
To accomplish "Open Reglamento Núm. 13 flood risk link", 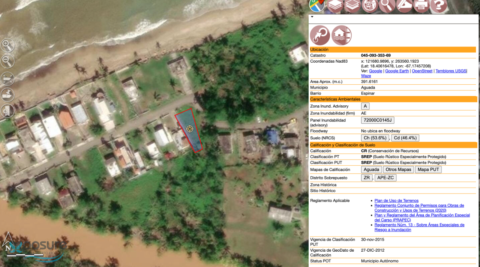I will [419, 227].
